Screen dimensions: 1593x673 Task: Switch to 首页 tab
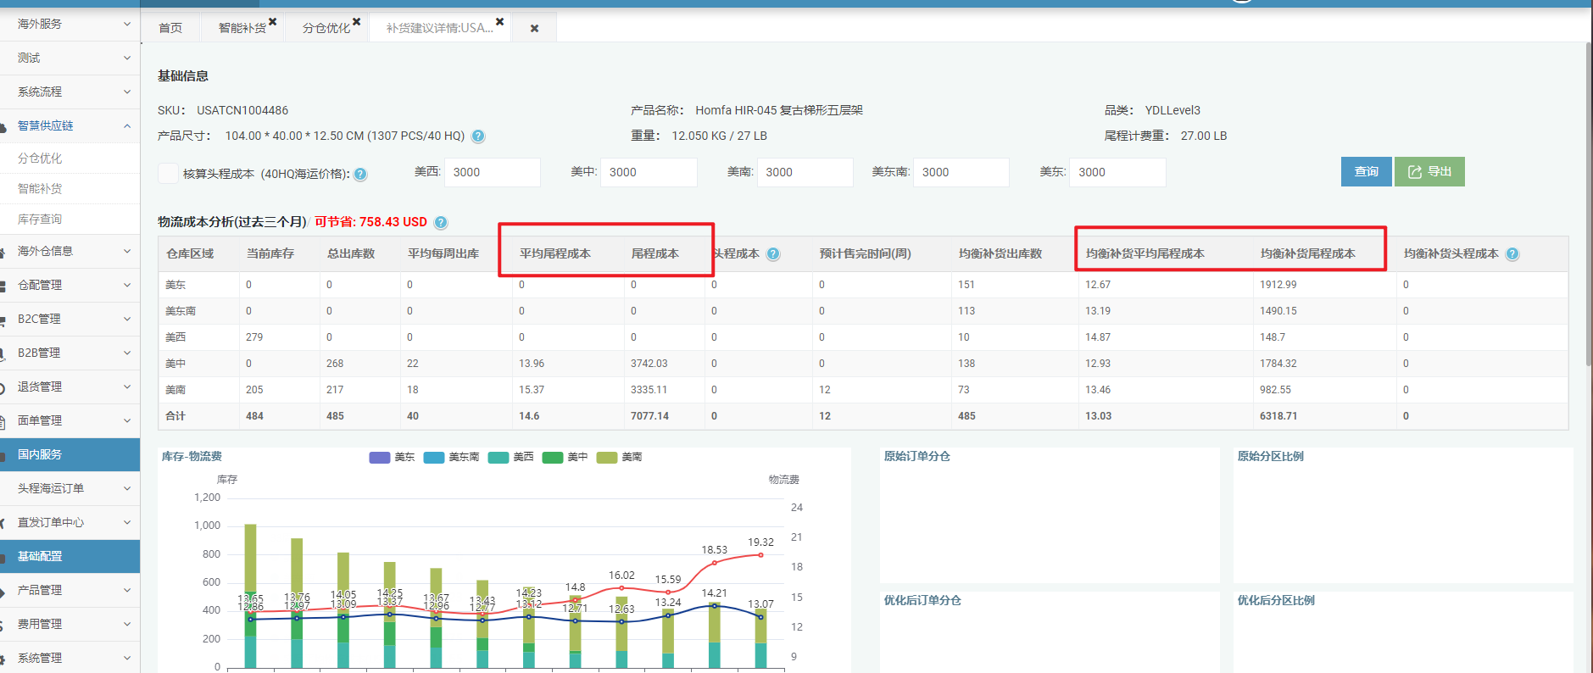170,28
